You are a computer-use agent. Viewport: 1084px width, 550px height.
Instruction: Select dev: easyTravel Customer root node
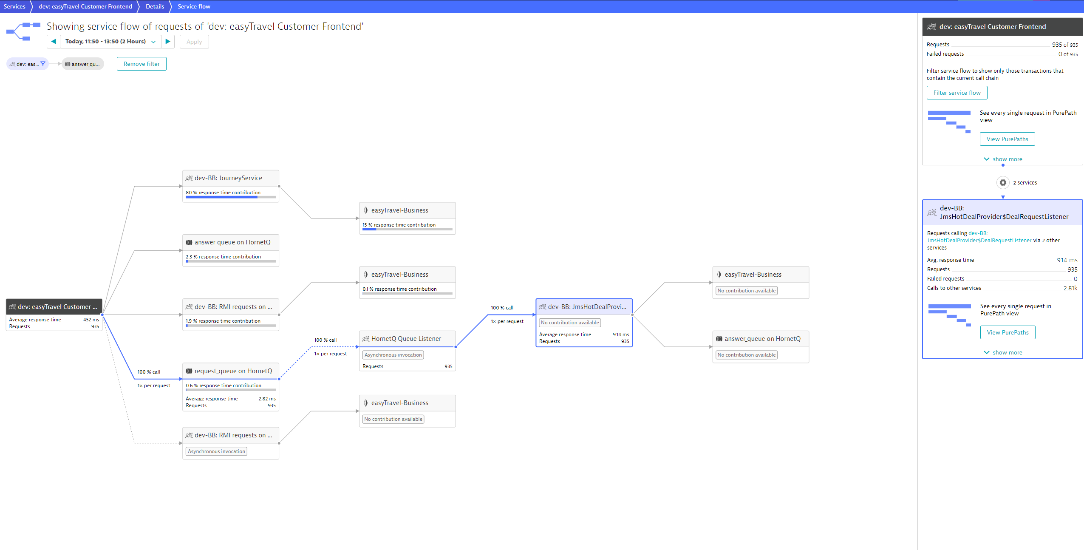click(54, 315)
